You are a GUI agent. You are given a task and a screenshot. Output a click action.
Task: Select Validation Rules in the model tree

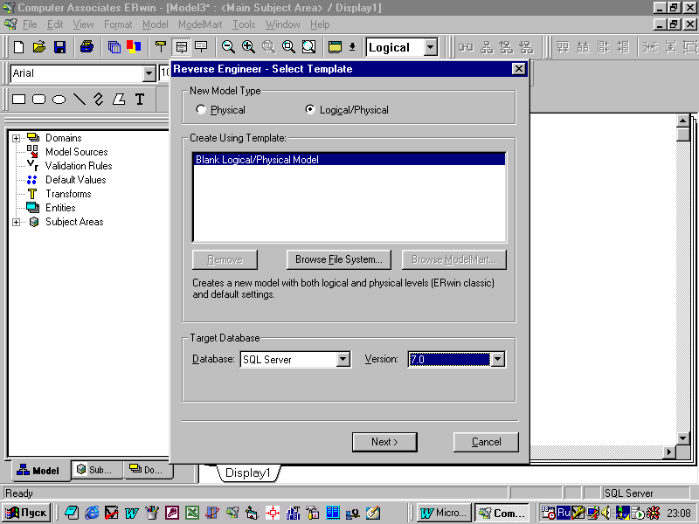pos(79,166)
